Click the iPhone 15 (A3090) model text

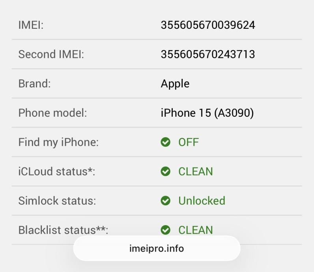pos(207,113)
